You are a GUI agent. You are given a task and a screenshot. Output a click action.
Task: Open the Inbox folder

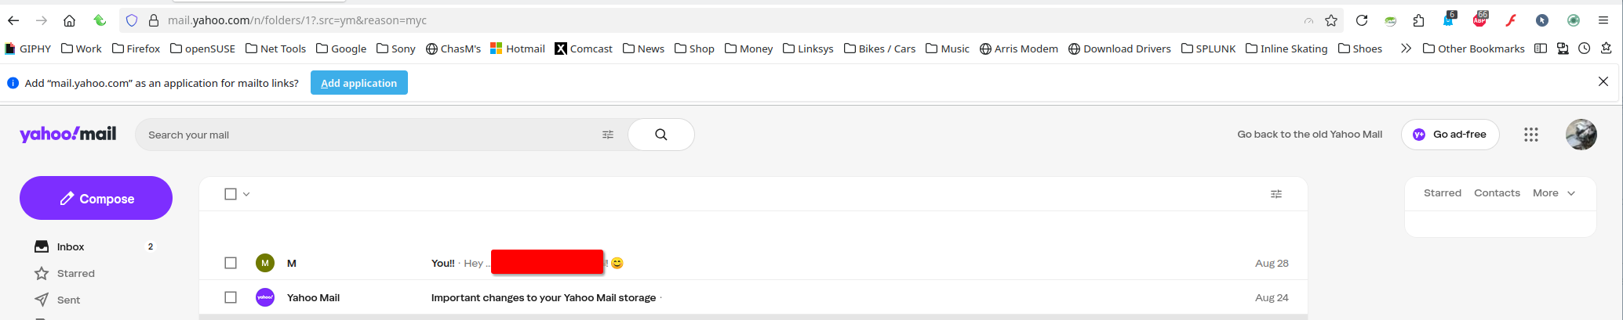click(x=70, y=247)
